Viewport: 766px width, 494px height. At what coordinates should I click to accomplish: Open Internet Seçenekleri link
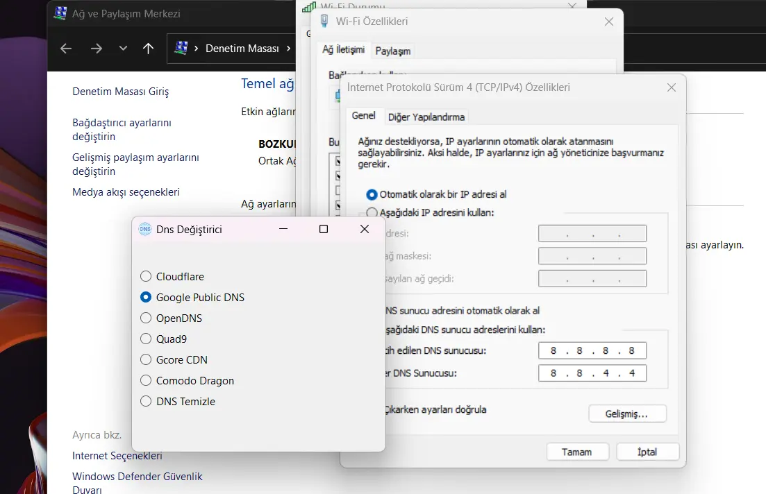pos(117,455)
